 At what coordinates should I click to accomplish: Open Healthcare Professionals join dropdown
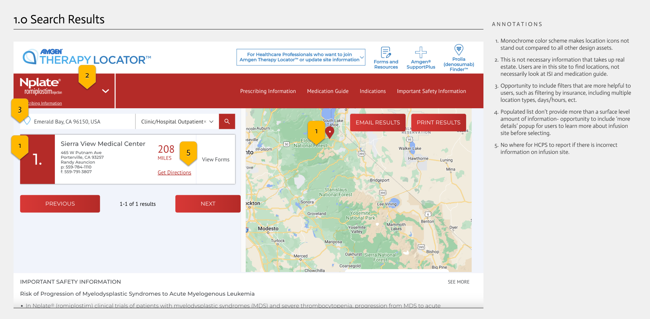coord(301,57)
